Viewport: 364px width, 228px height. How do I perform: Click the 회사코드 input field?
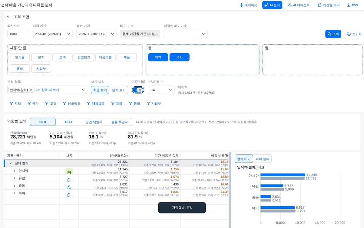click(18, 34)
